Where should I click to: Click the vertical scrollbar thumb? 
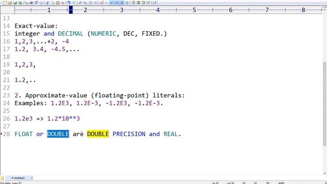[324, 104]
